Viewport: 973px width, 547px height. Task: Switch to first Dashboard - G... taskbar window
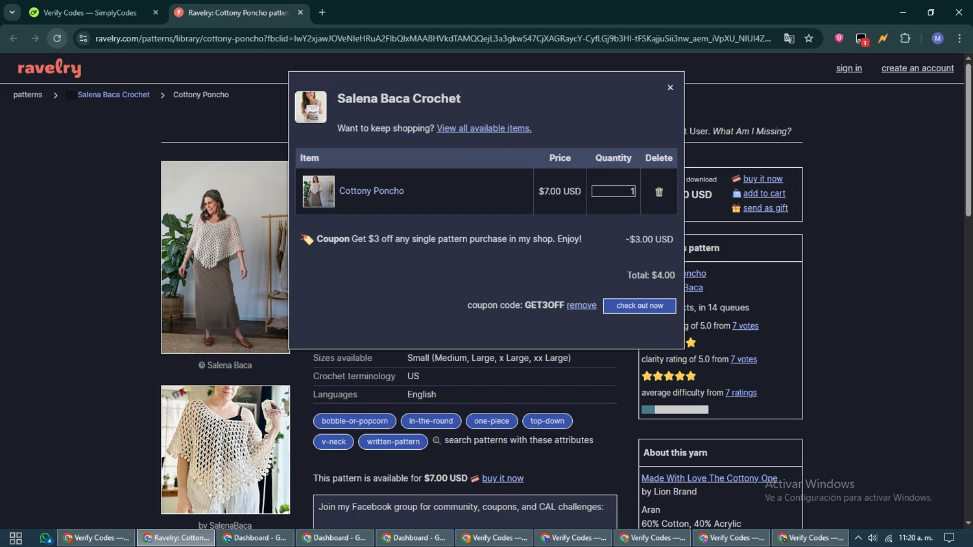255,538
